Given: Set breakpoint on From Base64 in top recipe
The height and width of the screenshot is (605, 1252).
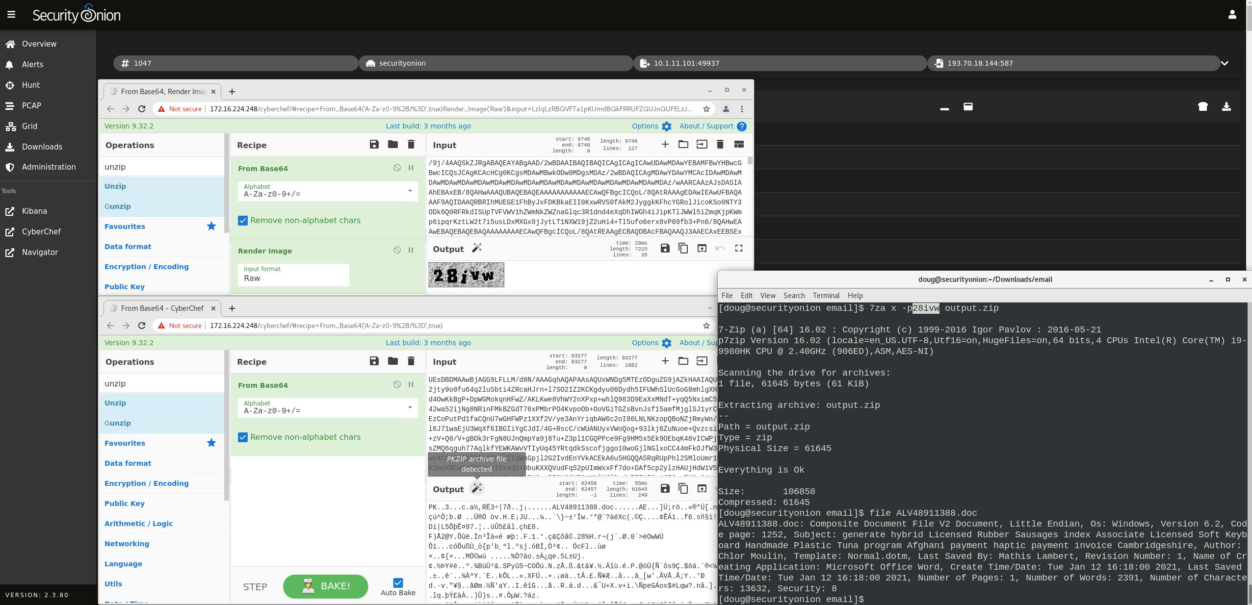Looking at the screenshot, I should click(411, 168).
